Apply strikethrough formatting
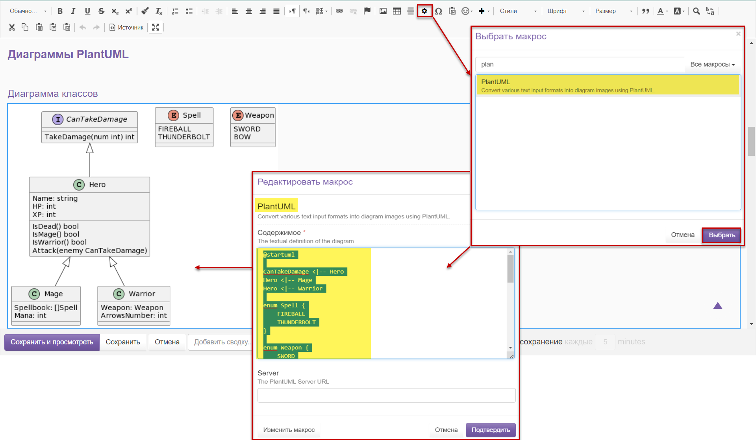This screenshot has width=756, height=440. [x=101, y=11]
